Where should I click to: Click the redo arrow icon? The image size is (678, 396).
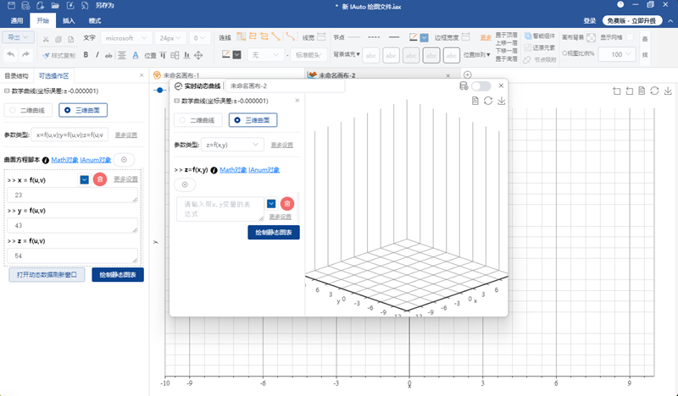pos(25,55)
